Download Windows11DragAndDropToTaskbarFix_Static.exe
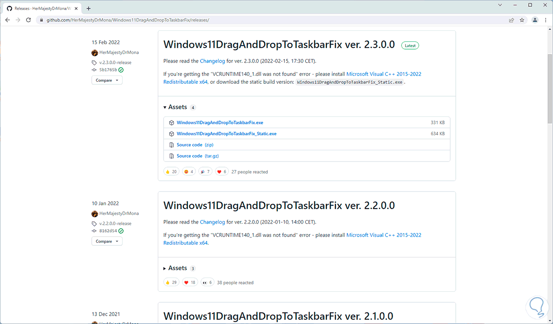553x324 pixels. coord(226,134)
